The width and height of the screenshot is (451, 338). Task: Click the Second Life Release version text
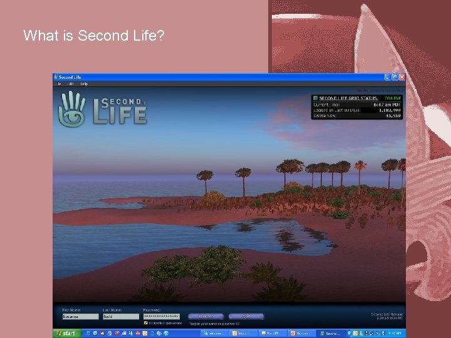coord(387,316)
